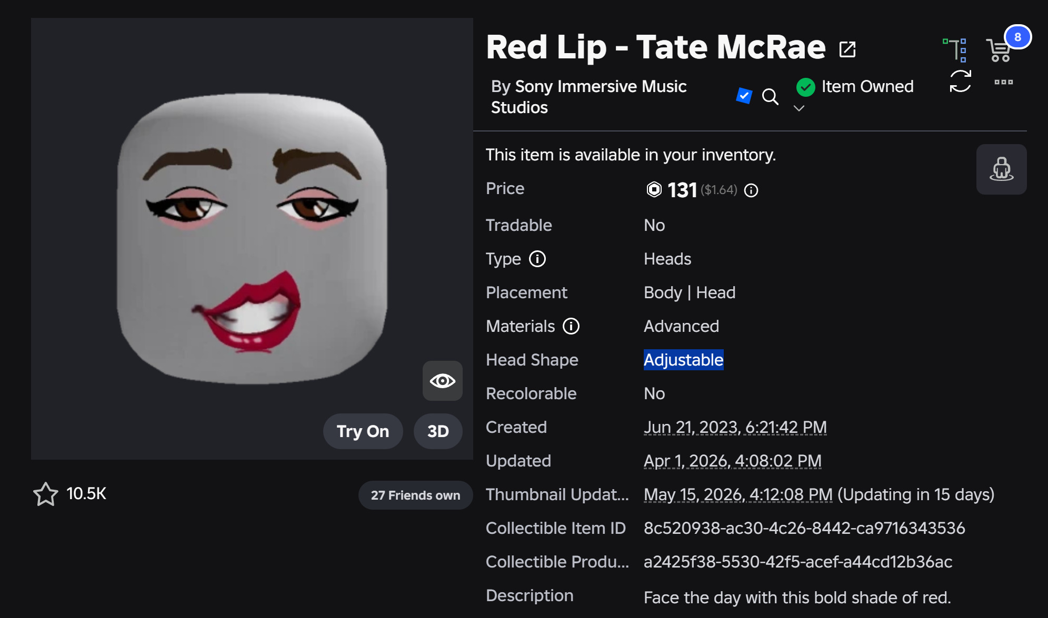Click the cart badge showing 8
Viewport: 1048px width, 618px height.
(x=1017, y=37)
